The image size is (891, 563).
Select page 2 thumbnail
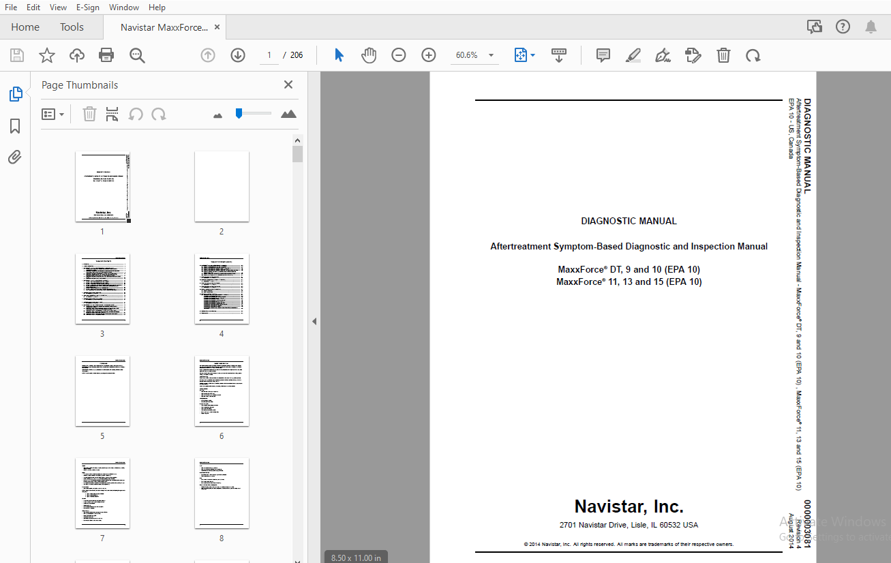(222, 187)
